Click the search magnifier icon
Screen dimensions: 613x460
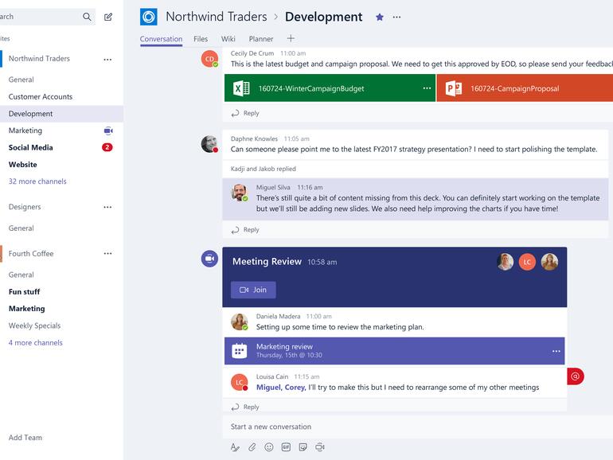(87, 17)
